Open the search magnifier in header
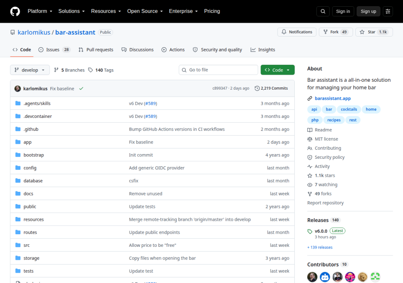 pos(323,11)
